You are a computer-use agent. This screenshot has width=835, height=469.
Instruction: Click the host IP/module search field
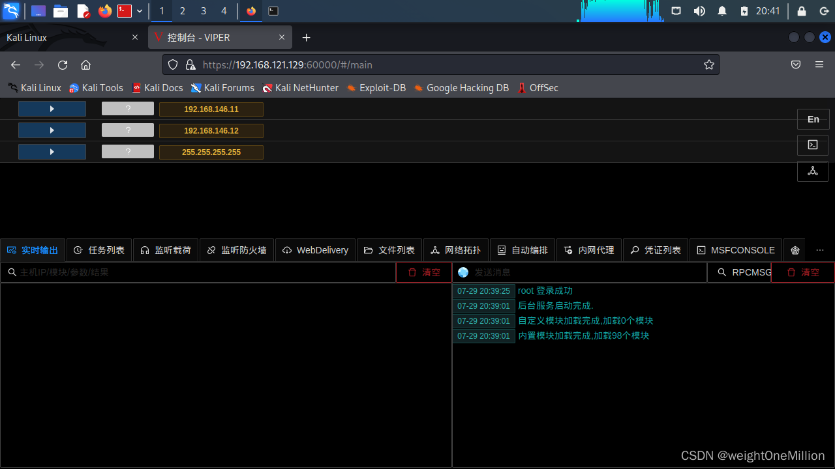click(198, 272)
